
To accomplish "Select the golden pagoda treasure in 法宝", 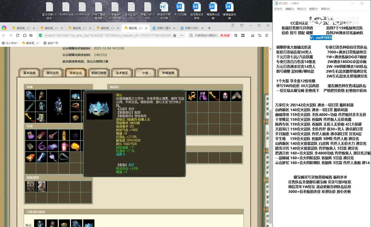I will click(x=64, y=135).
